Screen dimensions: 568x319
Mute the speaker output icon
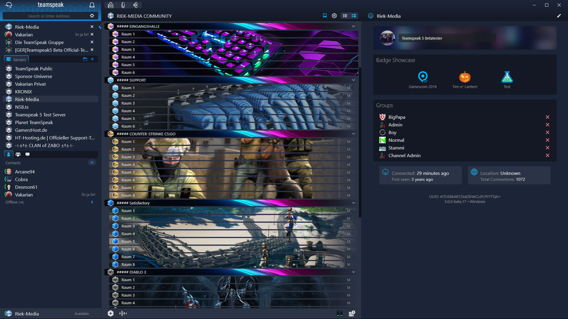tap(135, 5)
